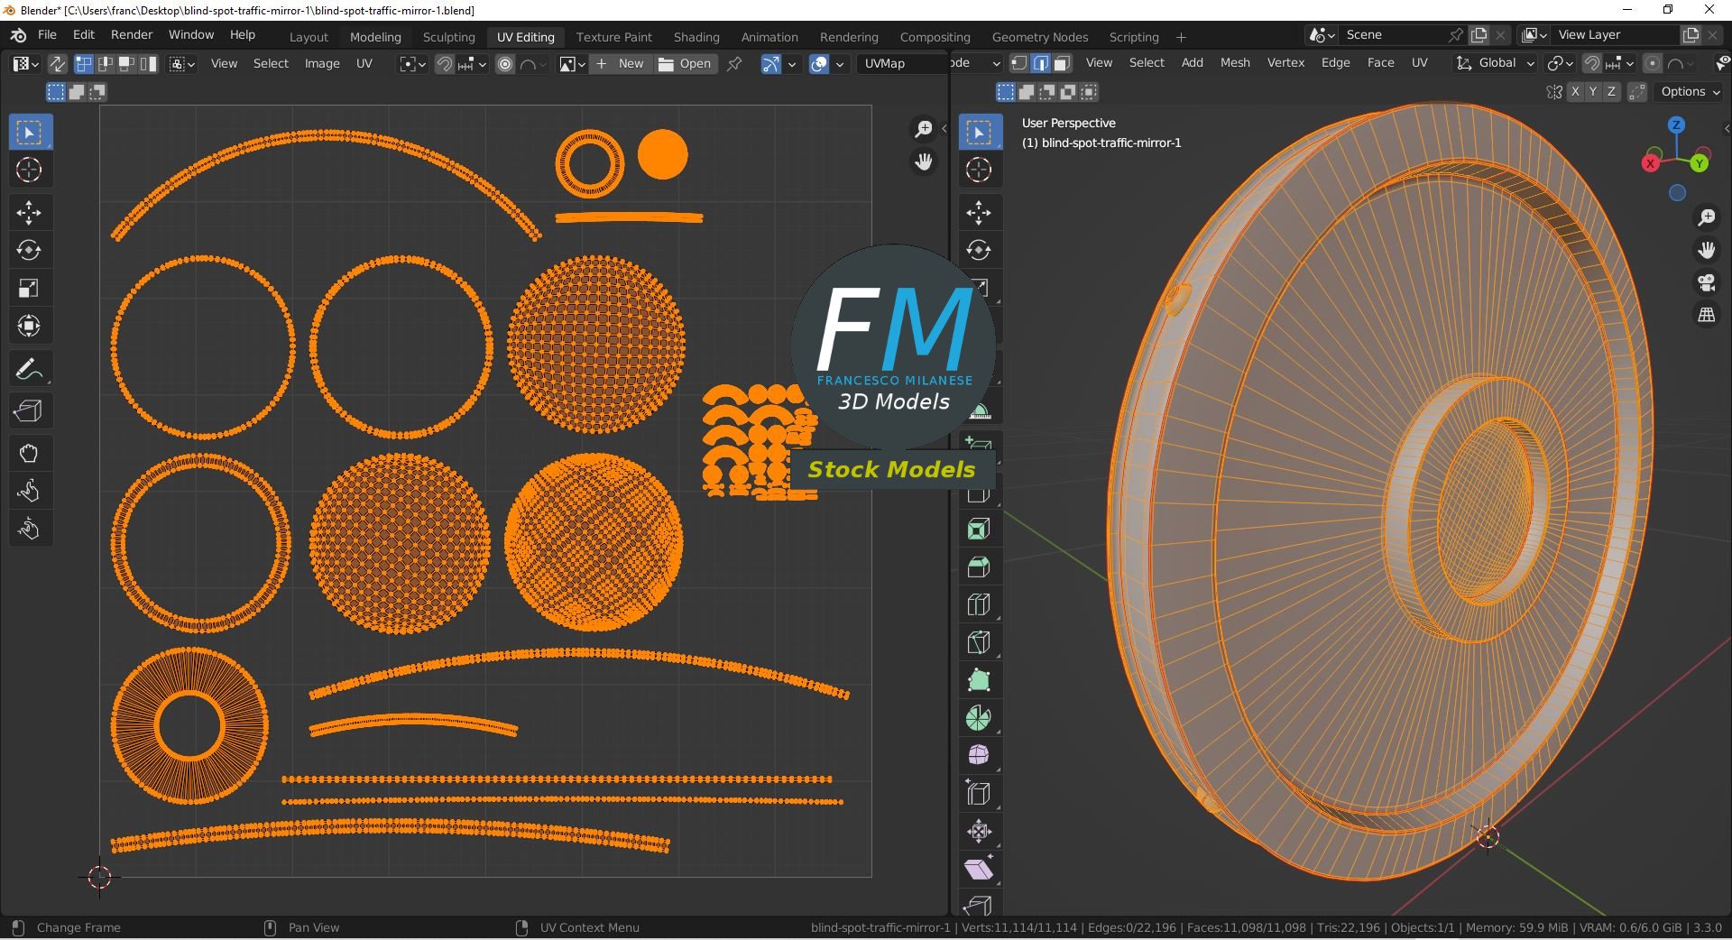1732x940 pixels.
Task: Choose the UV Pinch sculpt tool
Action: tap(29, 529)
